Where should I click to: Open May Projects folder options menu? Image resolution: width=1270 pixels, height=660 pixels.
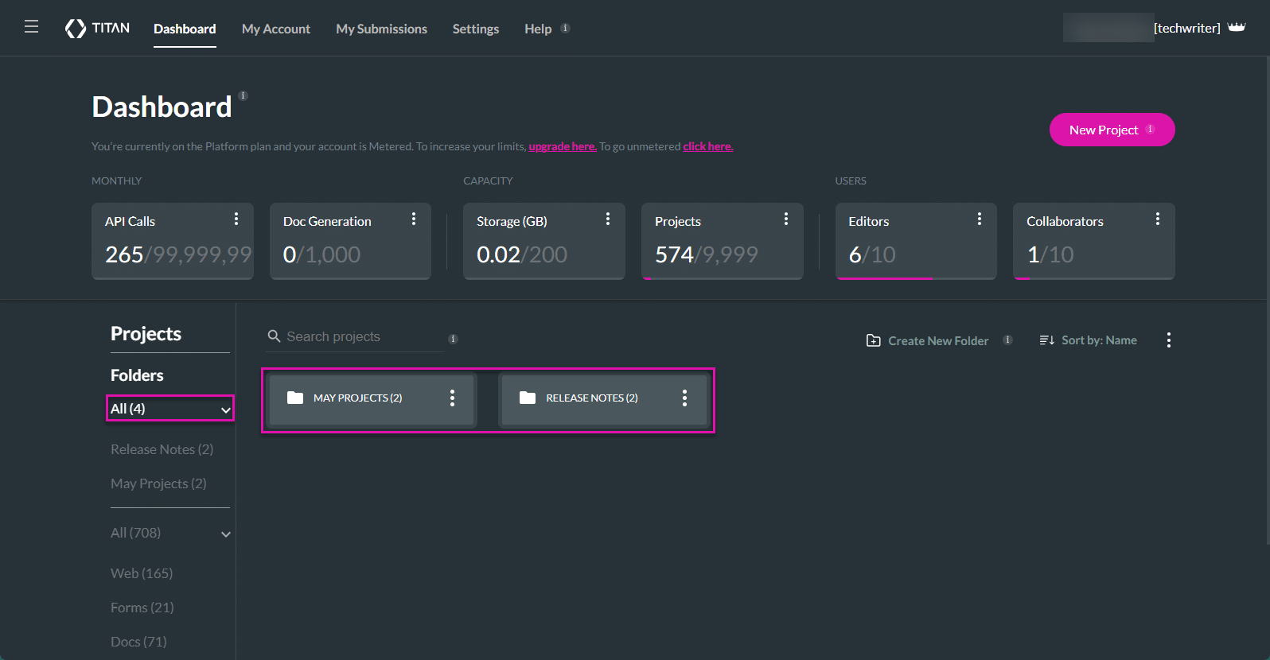pyautogui.click(x=452, y=398)
